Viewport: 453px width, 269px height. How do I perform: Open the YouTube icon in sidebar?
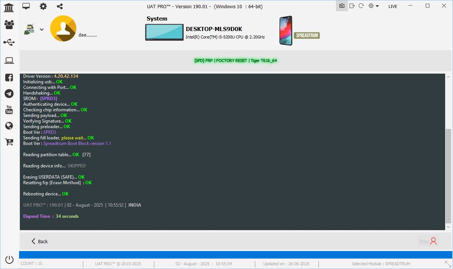(9, 110)
